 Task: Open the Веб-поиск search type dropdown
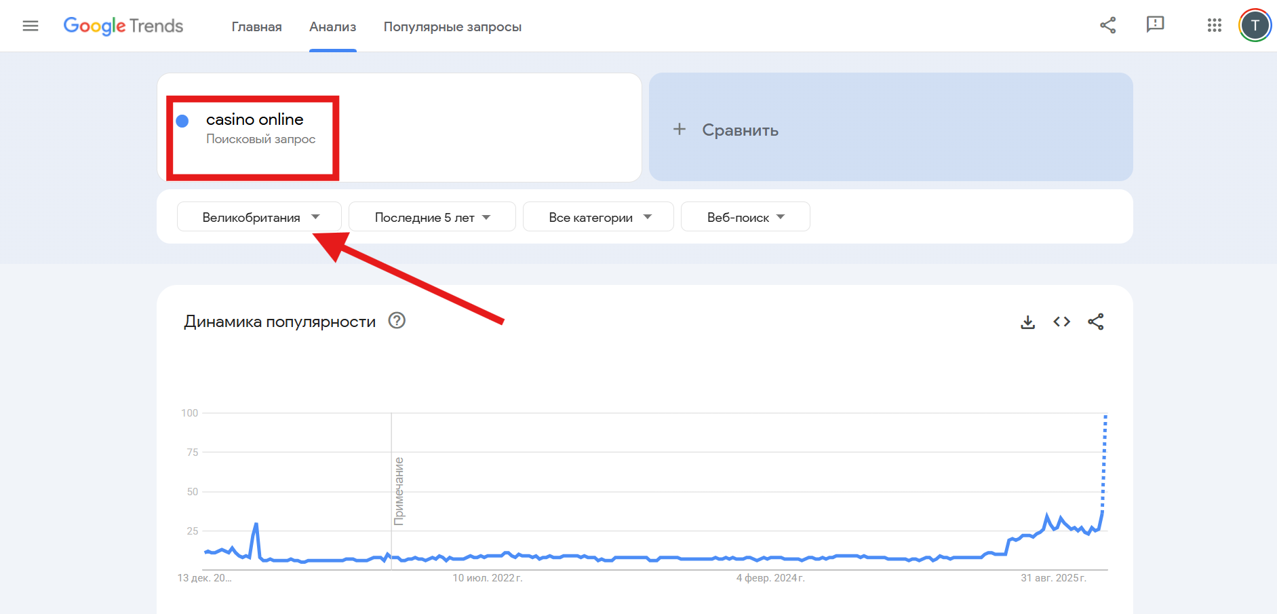[745, 216]
